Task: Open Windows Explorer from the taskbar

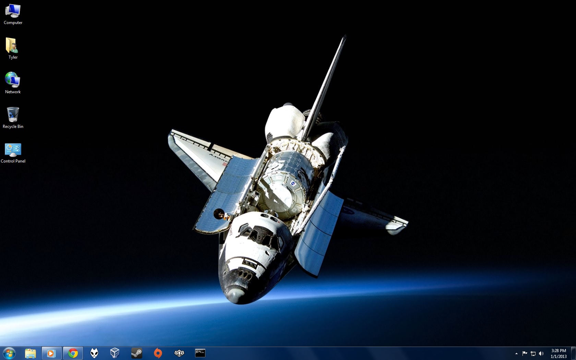Action: 31,353
